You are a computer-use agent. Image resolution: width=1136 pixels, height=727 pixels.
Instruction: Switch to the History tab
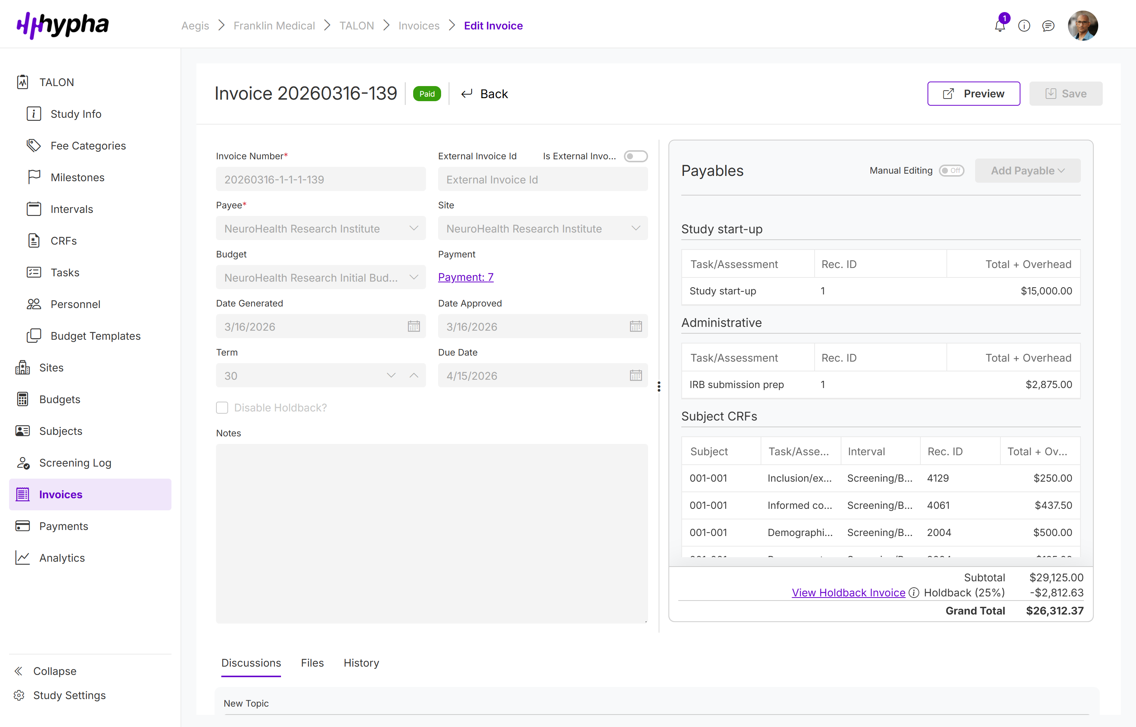pyautogui.click(x=361, y=663)
